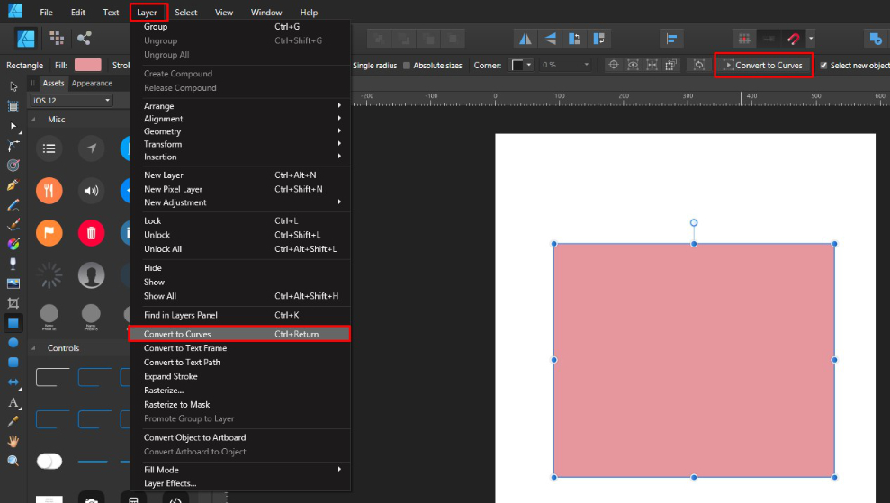Open the 0 % corner radius dropdown
This screenshot has width=890, height=503.
point(565,65)
